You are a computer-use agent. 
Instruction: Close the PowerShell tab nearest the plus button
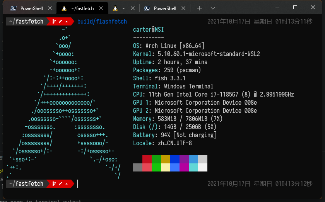tap(183, 8)
